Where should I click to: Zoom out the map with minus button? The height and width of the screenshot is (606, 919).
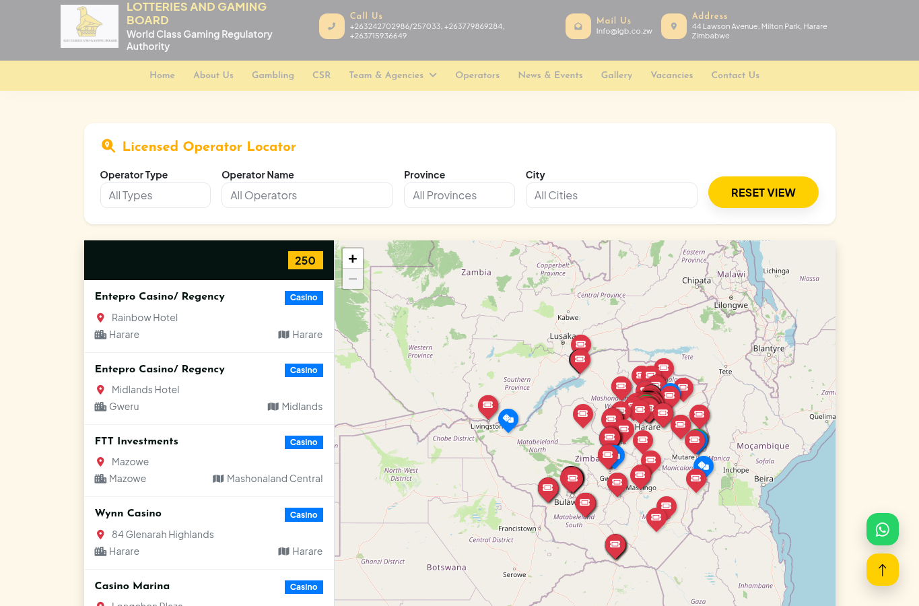[x=353, y=279]
